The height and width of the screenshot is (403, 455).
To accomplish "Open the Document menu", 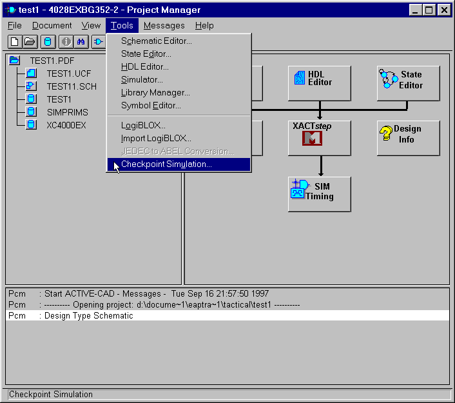I will click(x=52, y=26).
